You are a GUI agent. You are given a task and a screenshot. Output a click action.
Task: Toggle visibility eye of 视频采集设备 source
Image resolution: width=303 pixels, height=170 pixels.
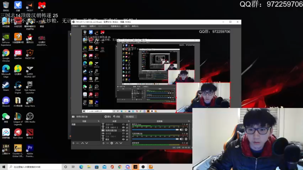click(x=123, y=130)
